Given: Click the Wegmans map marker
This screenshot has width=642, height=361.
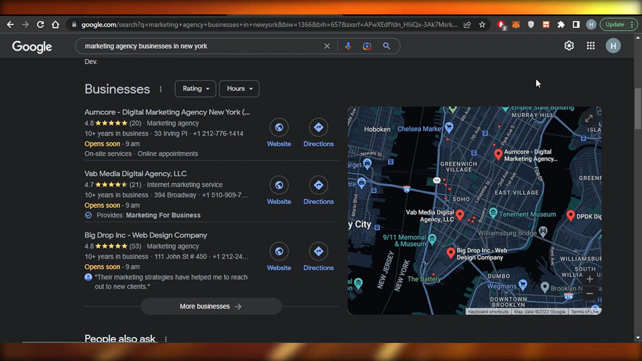Looking at the screenshot, I should tap(523, 285).
